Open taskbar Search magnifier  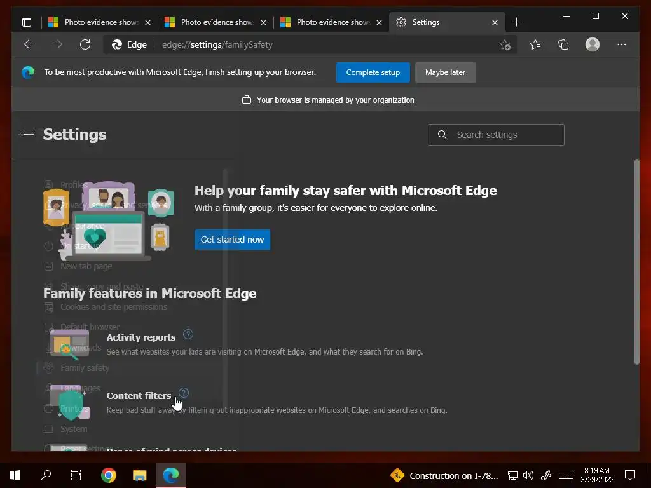tap(46, 475)
